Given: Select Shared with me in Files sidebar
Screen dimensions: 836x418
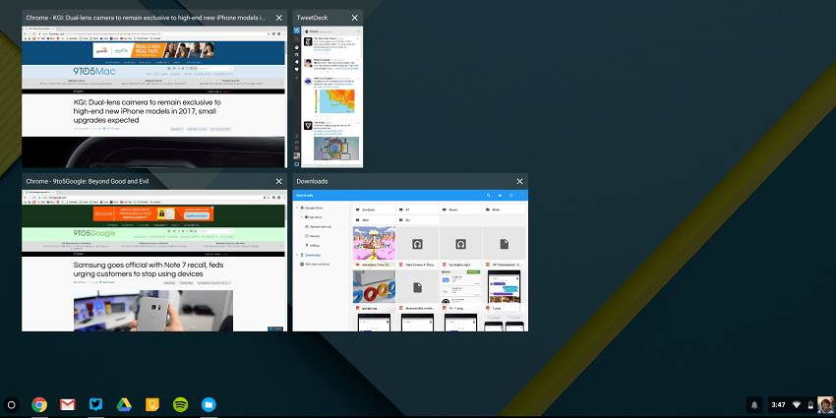Looking at the screenshot, I should pyautogui.click(x=320, y=226).
